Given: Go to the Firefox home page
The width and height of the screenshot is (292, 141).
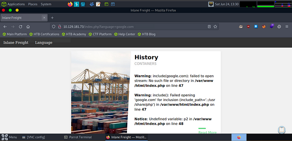Looking at the screenshot, I should pos(28,27).
